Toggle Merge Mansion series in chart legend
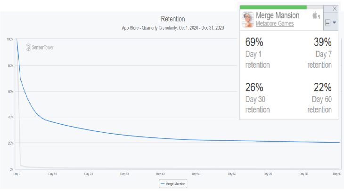344x192 pixels. pos(173,184)
